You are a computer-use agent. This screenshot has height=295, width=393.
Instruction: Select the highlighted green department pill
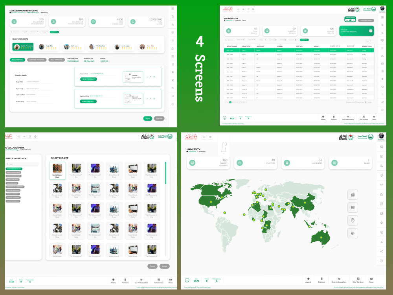click(14, 169)
